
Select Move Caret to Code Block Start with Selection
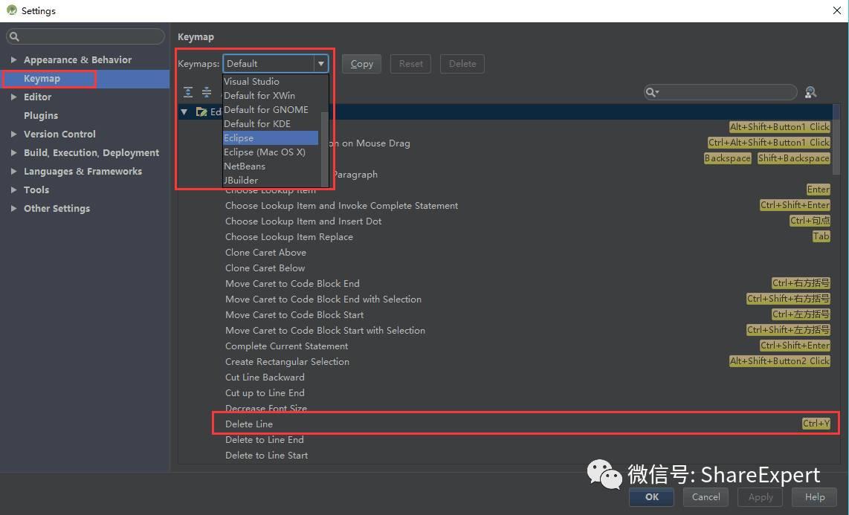325,331
